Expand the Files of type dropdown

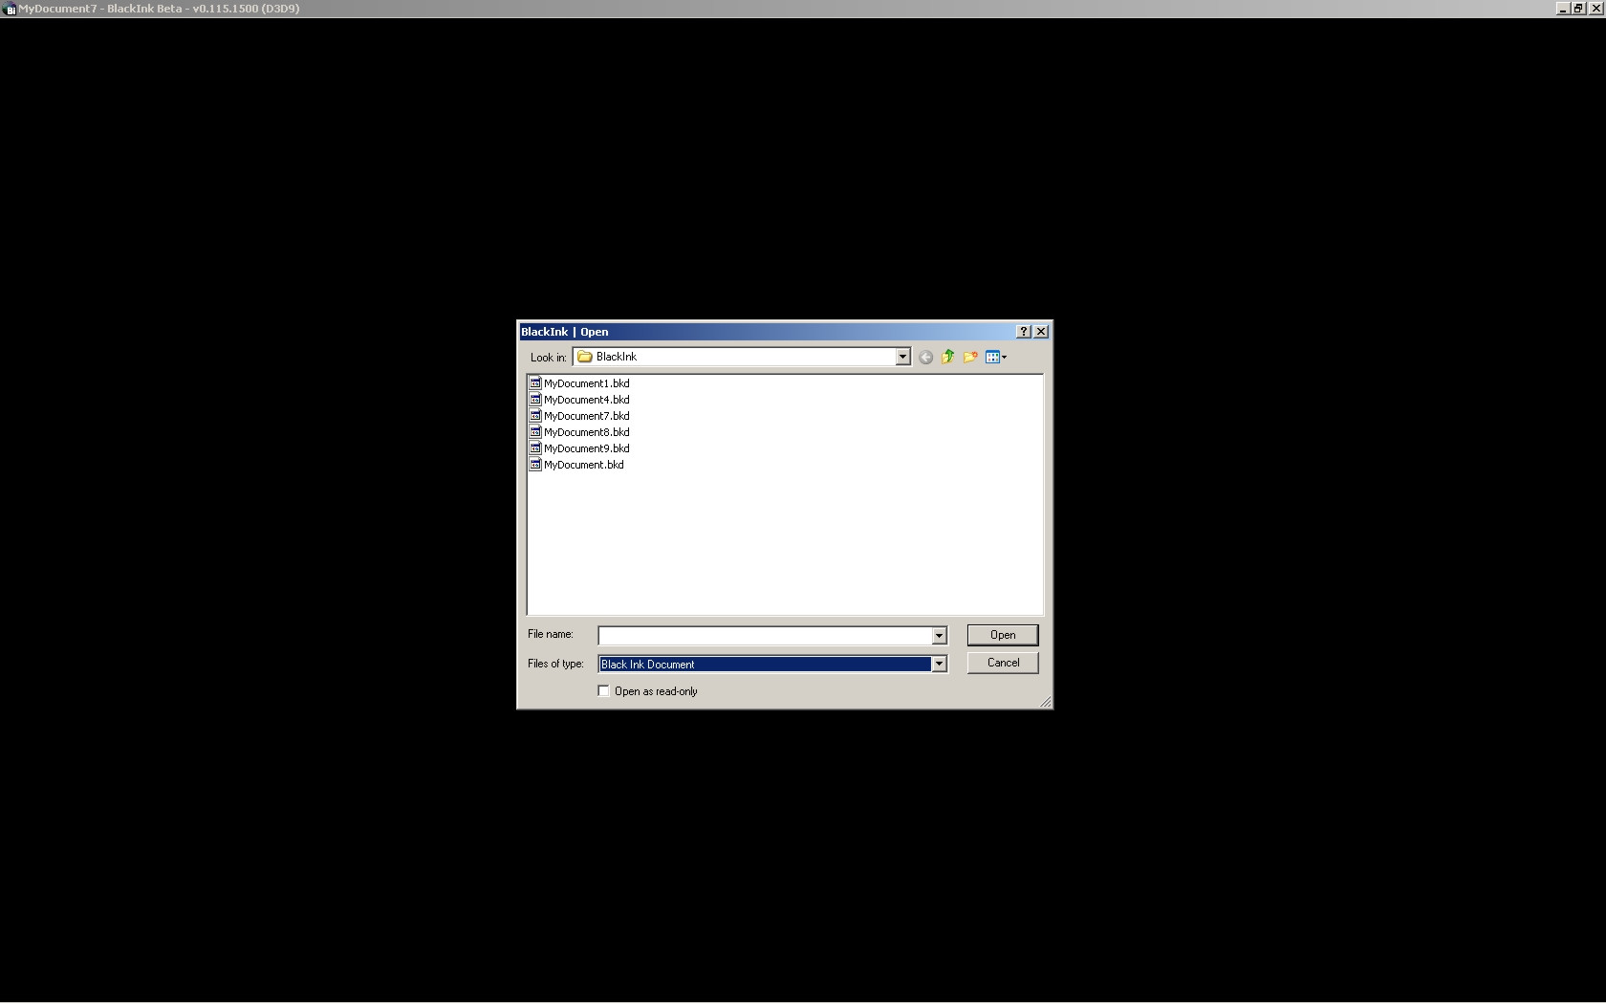(939, 664)
